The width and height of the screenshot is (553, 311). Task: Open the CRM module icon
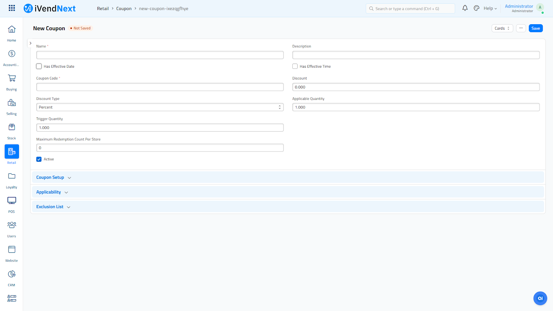pos(12,274)
